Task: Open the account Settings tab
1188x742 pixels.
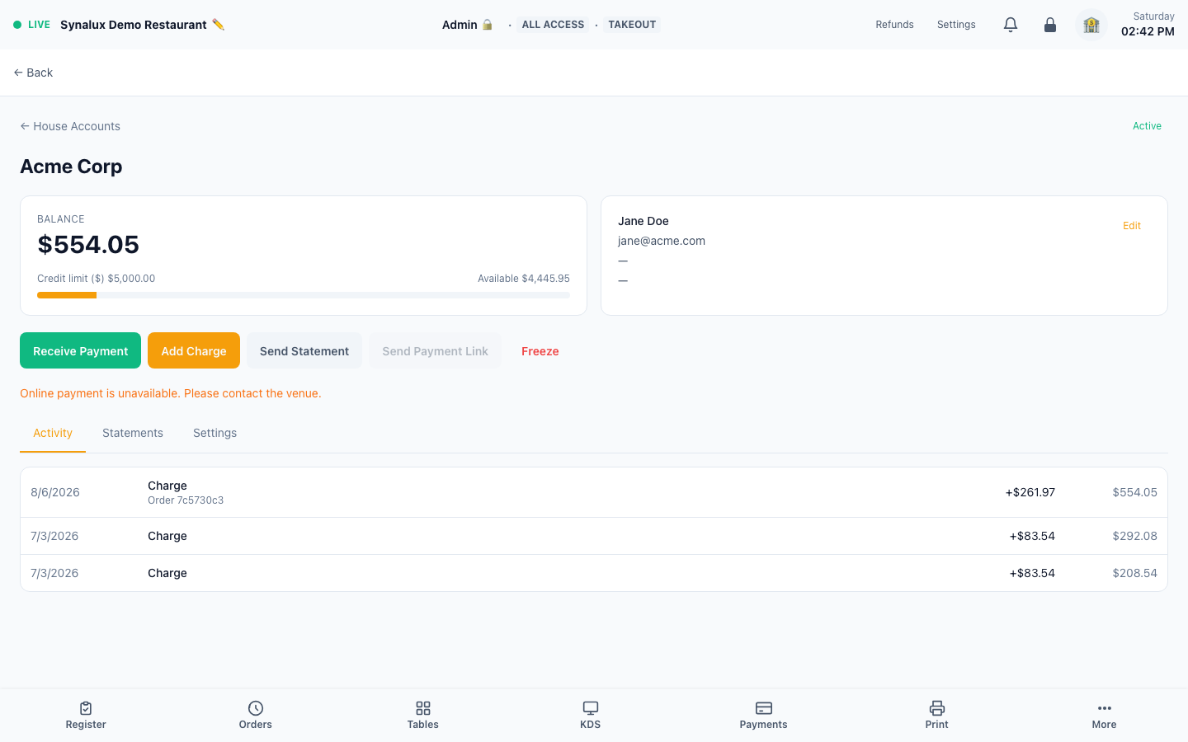Action: tap(215, 433)
